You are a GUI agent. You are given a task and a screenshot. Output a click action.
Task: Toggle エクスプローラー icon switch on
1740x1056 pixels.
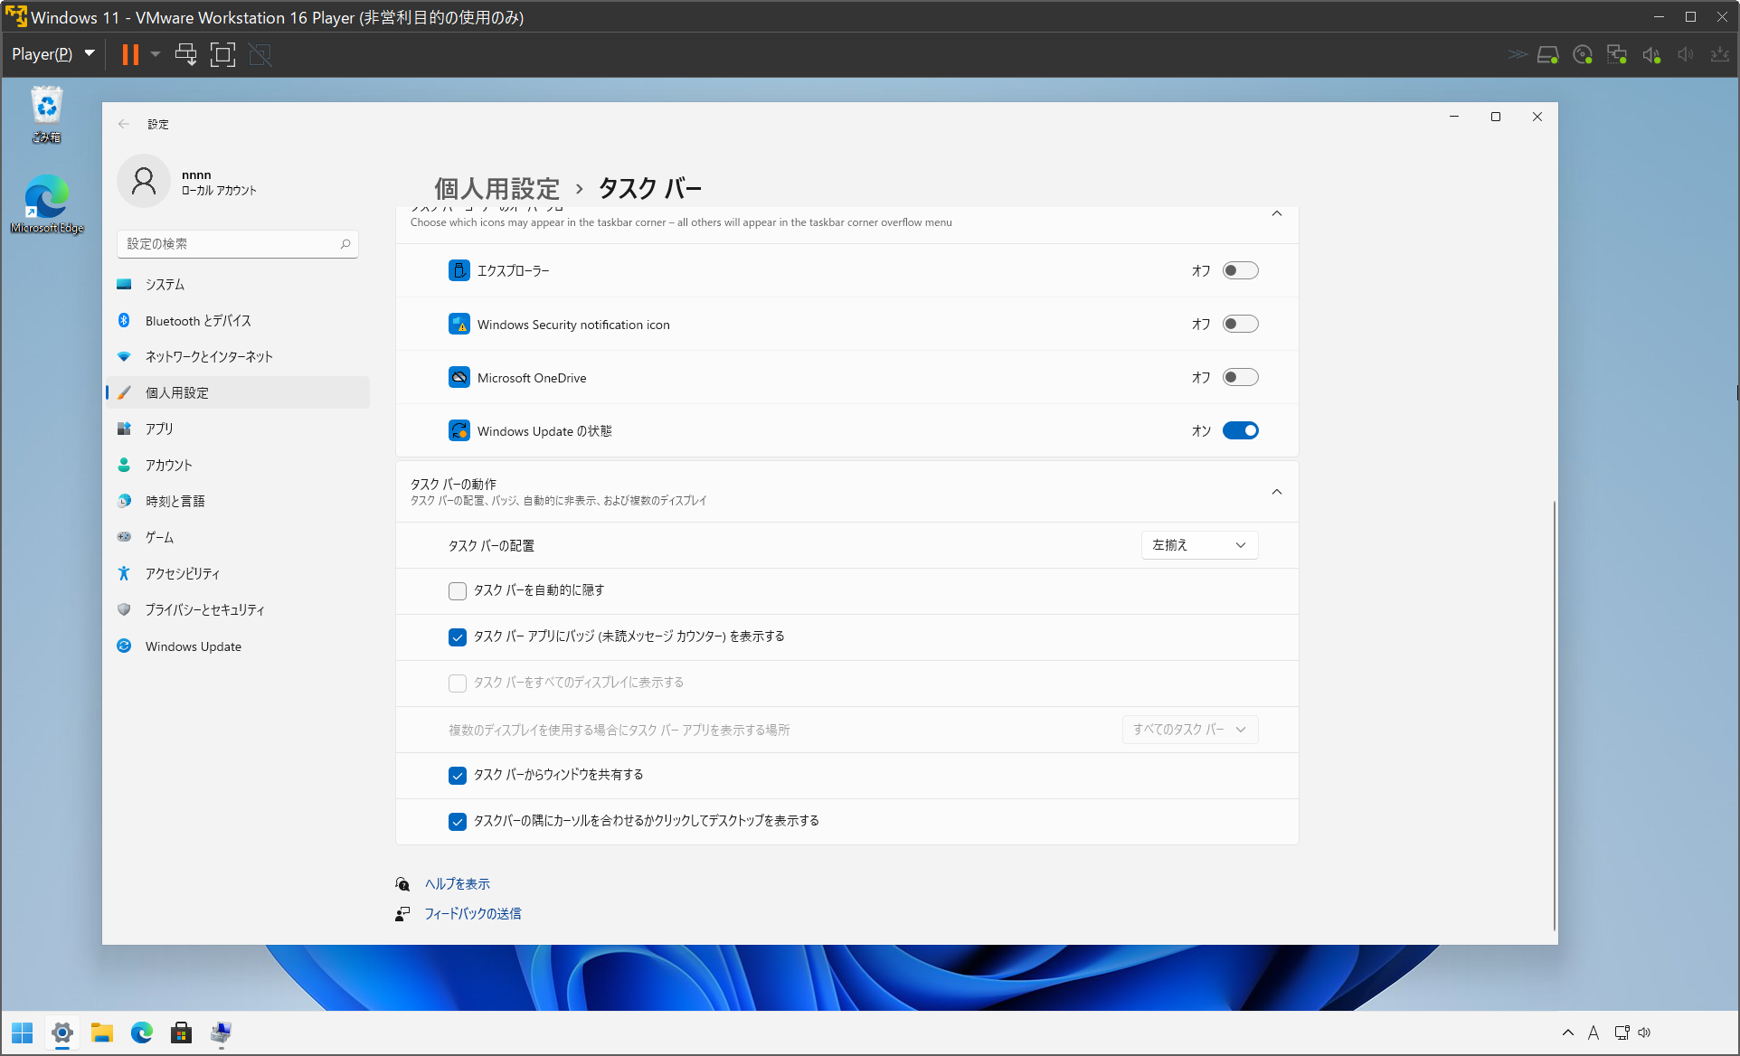coord(1240,270)
